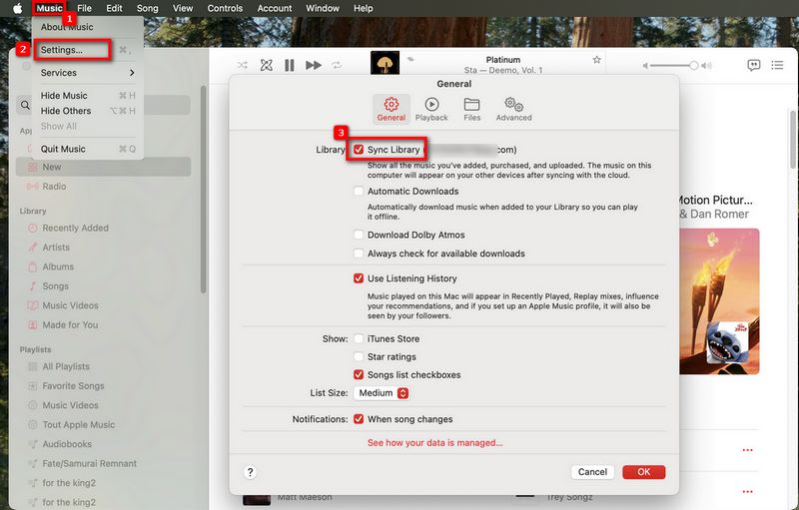The height and width of the screenshot is (510, 799).
Task: Pause the currently playing song
Action: click(x=290, y=65)
